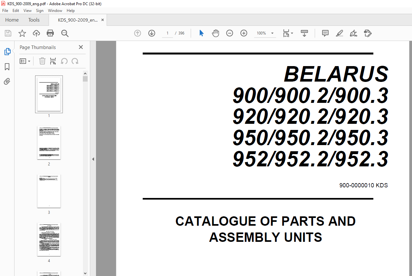Close the KDS_900-2009 document tab
412x276 pixels.
[103, 20]
